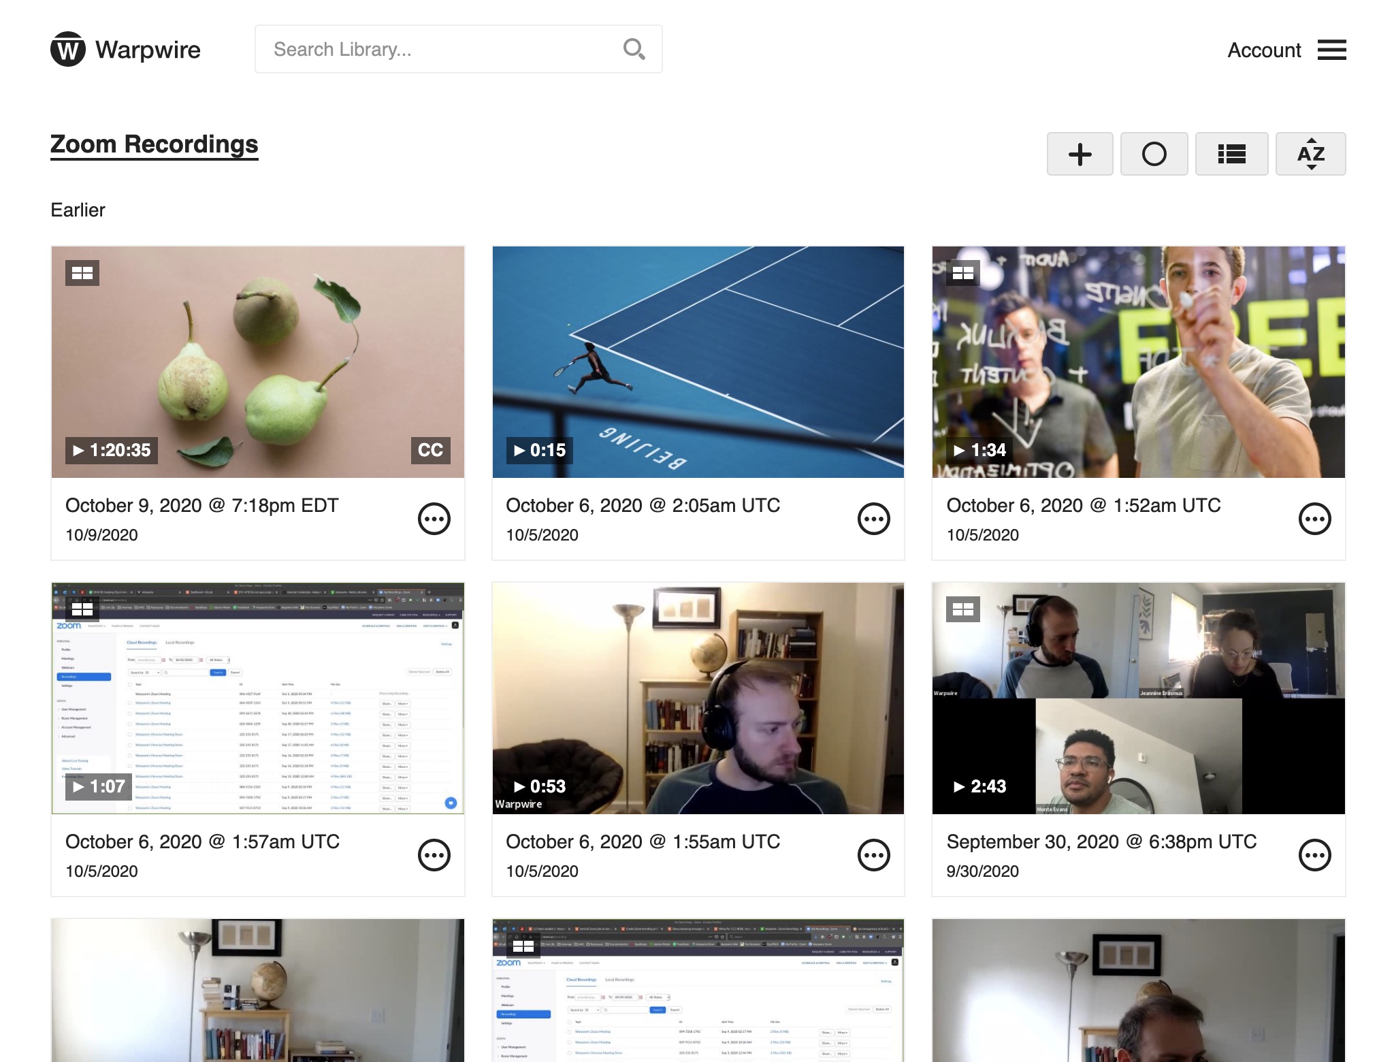Viewport: 1394px width, 1062px height.
Task: Open the options menu for the October 9 recording
Action: pos(434,518)
